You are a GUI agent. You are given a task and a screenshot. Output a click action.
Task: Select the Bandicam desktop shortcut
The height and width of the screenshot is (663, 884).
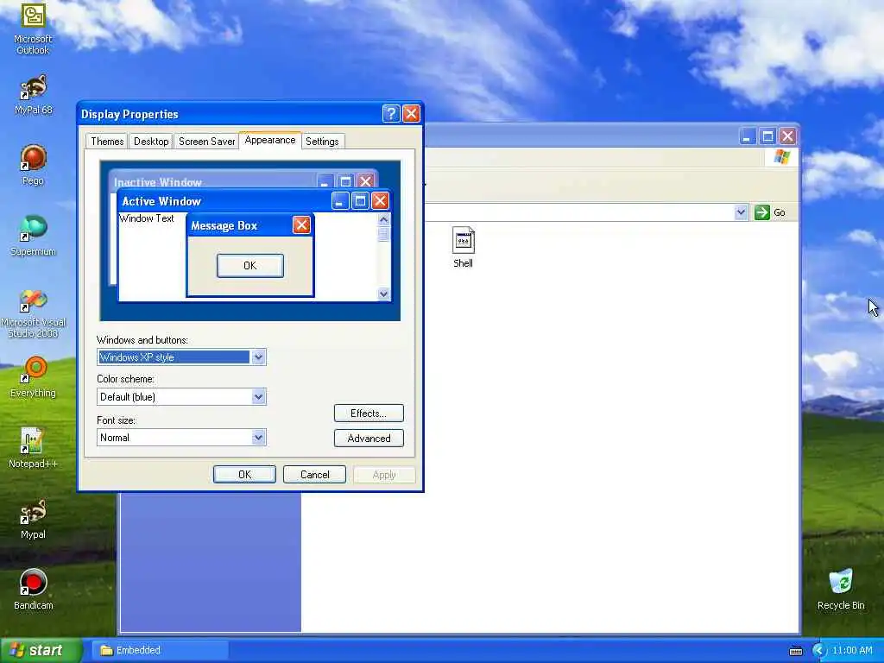[33, 590]
